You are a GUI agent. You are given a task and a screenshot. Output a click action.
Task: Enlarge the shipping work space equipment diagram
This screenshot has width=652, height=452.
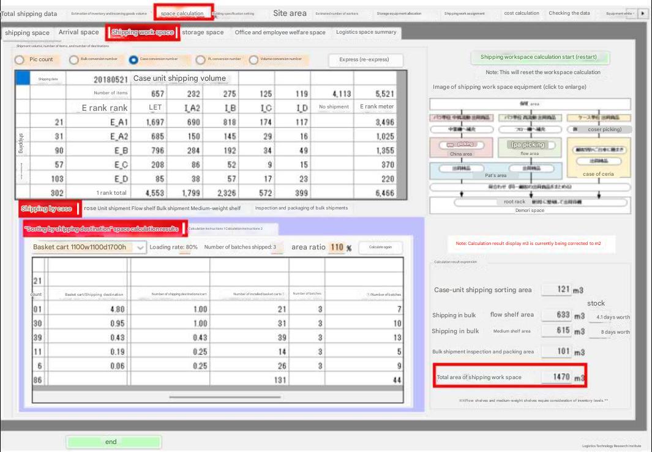(x=530, y=156)
